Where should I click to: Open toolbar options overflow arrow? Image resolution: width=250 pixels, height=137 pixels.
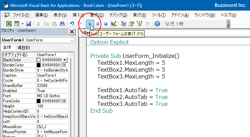[x=228, y=24]
